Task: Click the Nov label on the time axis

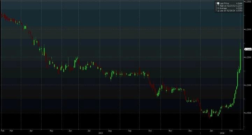Action: pyautogui.click(x=170, y=131)
